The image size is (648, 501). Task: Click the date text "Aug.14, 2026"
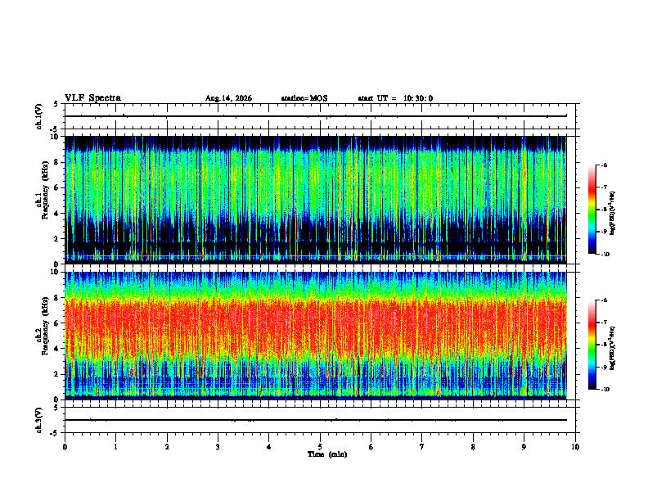pos(228,98)
